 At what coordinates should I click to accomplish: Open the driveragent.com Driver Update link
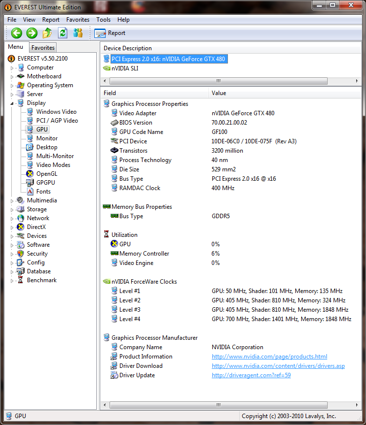click(251, 375)
